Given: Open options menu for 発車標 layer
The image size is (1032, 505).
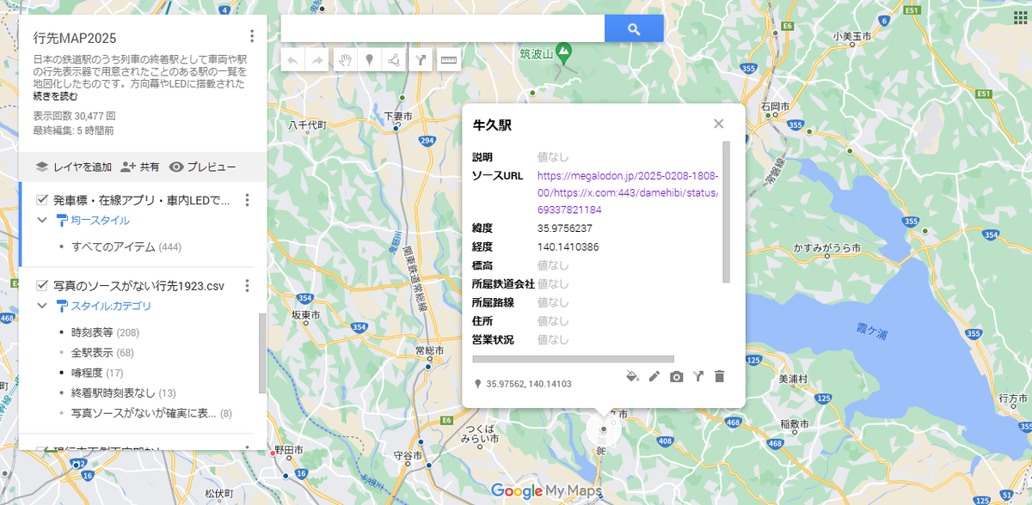Looking at the screenshot, I should pos(247,200).
